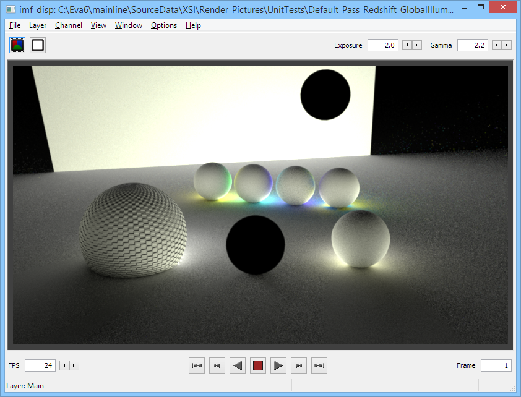Decrease FPS with the left arrow

click(x=64, y=365)
